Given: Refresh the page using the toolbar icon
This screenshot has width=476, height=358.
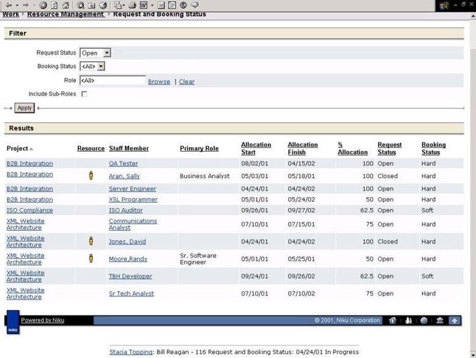Looking at the screenshot, I should [54, 5].
